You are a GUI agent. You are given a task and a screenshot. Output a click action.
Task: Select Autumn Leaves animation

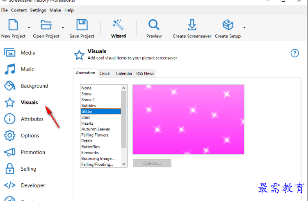[x=101, y=129]
